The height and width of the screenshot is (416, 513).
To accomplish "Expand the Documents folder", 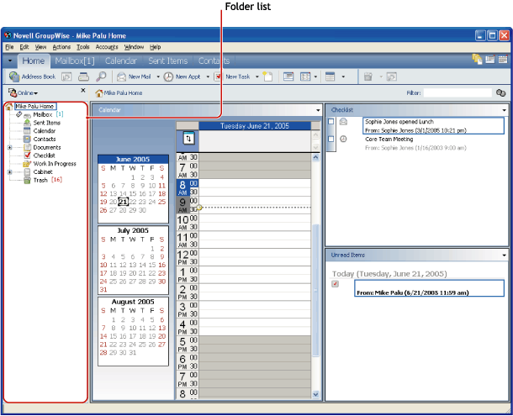I will (x=10, y=148).
